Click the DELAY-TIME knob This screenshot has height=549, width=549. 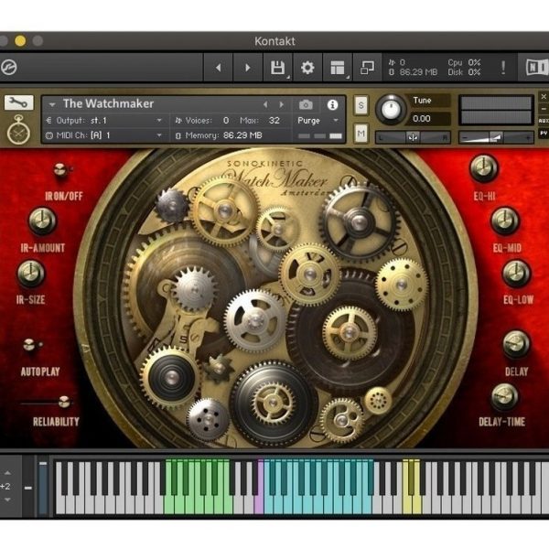504,397
